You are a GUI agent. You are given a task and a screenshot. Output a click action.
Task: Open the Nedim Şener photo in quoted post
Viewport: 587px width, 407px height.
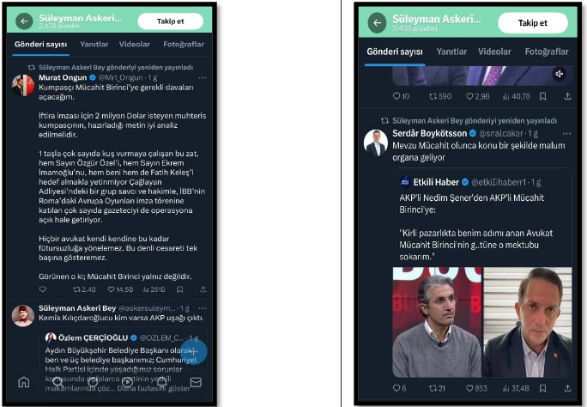click(438, 322)
